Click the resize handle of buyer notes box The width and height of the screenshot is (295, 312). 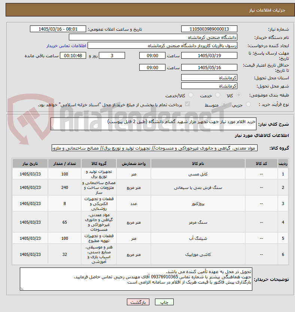point(22,289)
